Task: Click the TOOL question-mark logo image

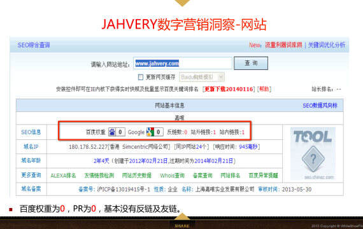Action: (313, 153)
